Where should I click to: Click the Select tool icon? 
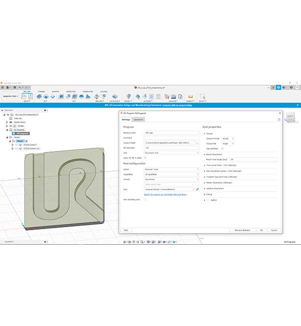tap(202, 96)
